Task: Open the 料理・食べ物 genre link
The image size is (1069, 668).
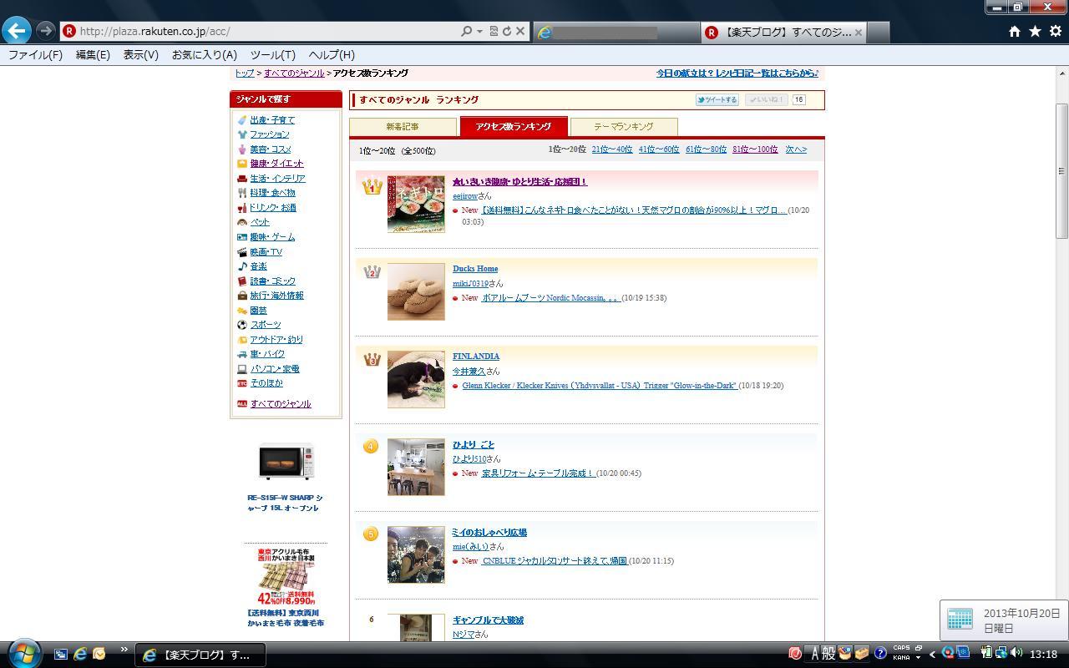Action: 272,193
